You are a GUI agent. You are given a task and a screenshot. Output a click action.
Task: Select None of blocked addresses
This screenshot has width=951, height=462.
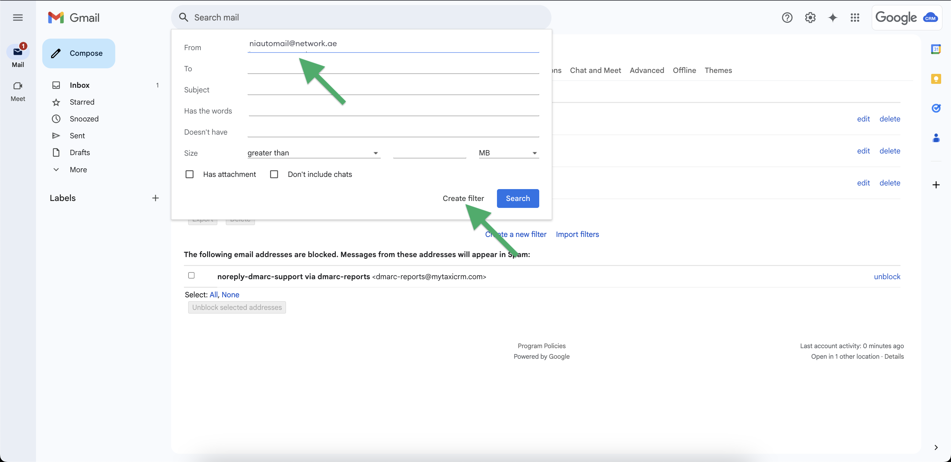230,295
